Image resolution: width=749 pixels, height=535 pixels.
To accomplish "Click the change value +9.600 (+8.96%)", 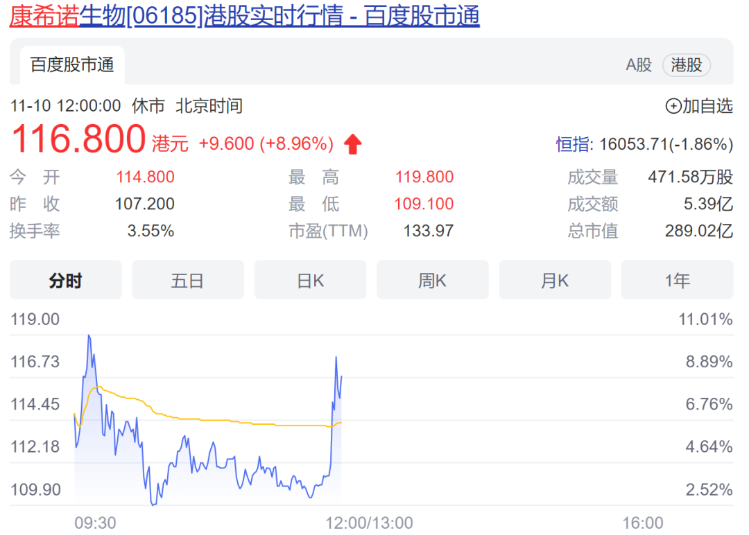I will (x=266, y=143).
